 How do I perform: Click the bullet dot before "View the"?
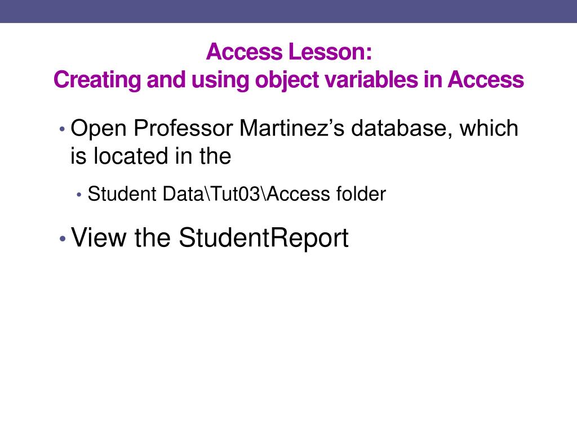coord(62,238)
